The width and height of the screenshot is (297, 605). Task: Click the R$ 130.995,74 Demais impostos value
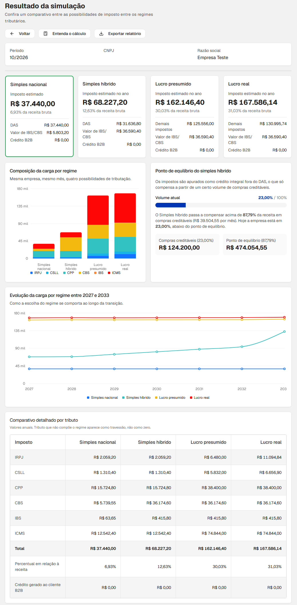pyautogui.click(x=273, y=124)
